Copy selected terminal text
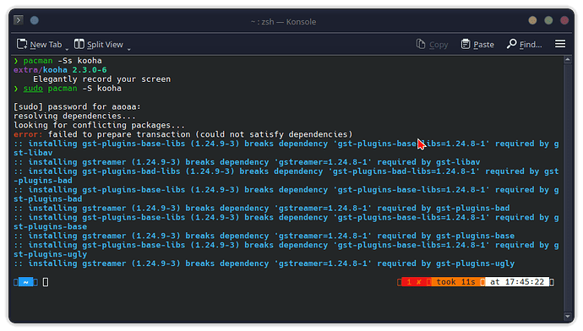583x331 pixels. point(432,45)
